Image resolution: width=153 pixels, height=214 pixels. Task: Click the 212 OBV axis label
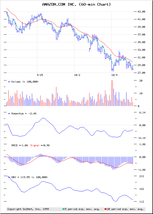tap(142, 176)
